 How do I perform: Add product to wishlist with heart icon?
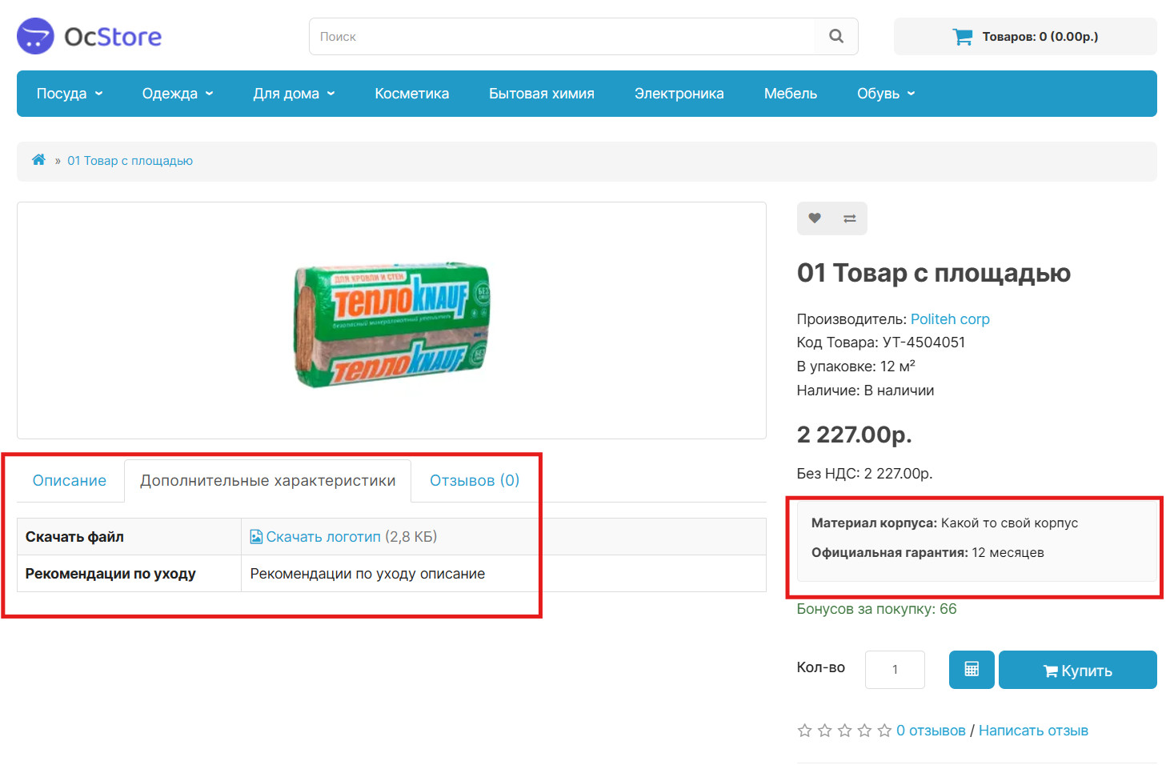815,218
